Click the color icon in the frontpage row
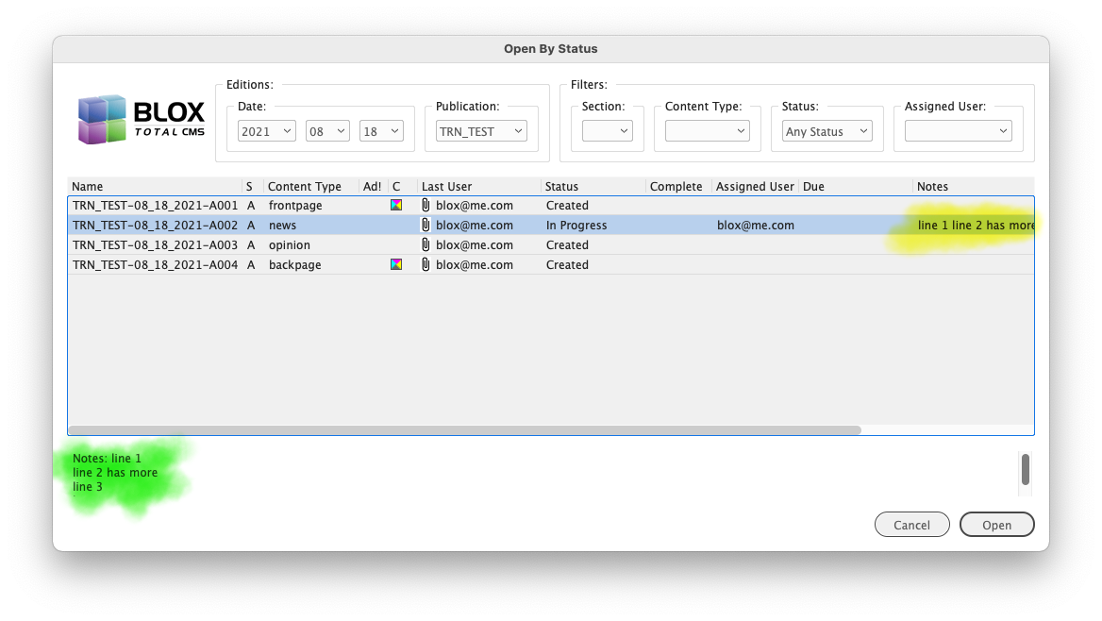 coord(396,206)
